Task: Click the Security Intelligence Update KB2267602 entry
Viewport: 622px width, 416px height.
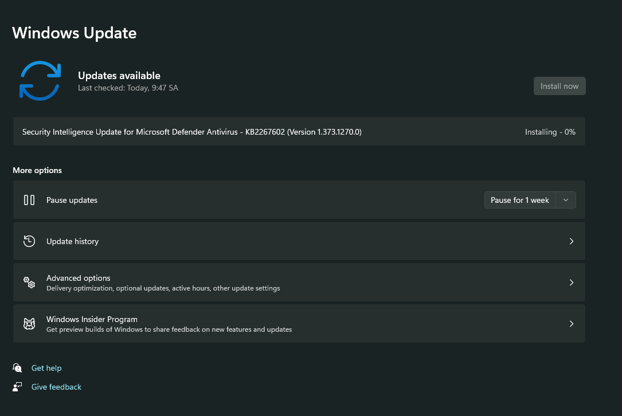Action: (x=299, y=131)
